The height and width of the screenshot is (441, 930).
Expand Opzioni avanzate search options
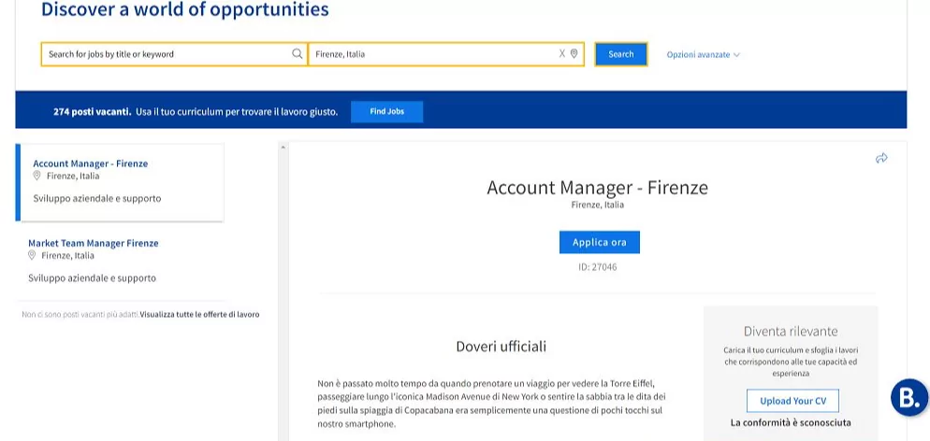tap(703, 55)
